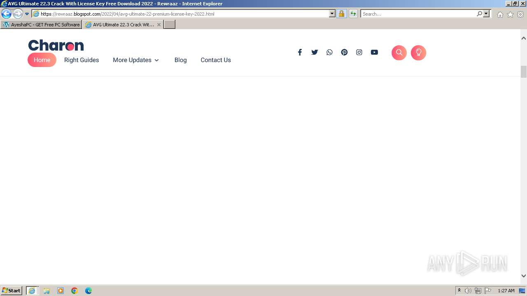
Task: Click the Internet Explorer taskbar icon
Action: pyautogui.click(x=32, y=291)
